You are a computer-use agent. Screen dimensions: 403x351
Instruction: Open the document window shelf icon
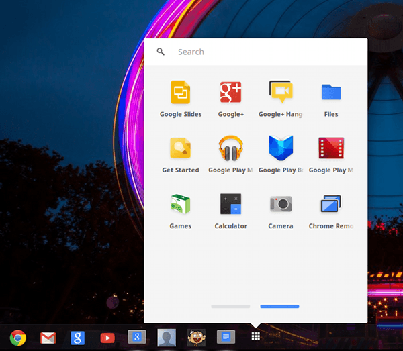[226, 337]
